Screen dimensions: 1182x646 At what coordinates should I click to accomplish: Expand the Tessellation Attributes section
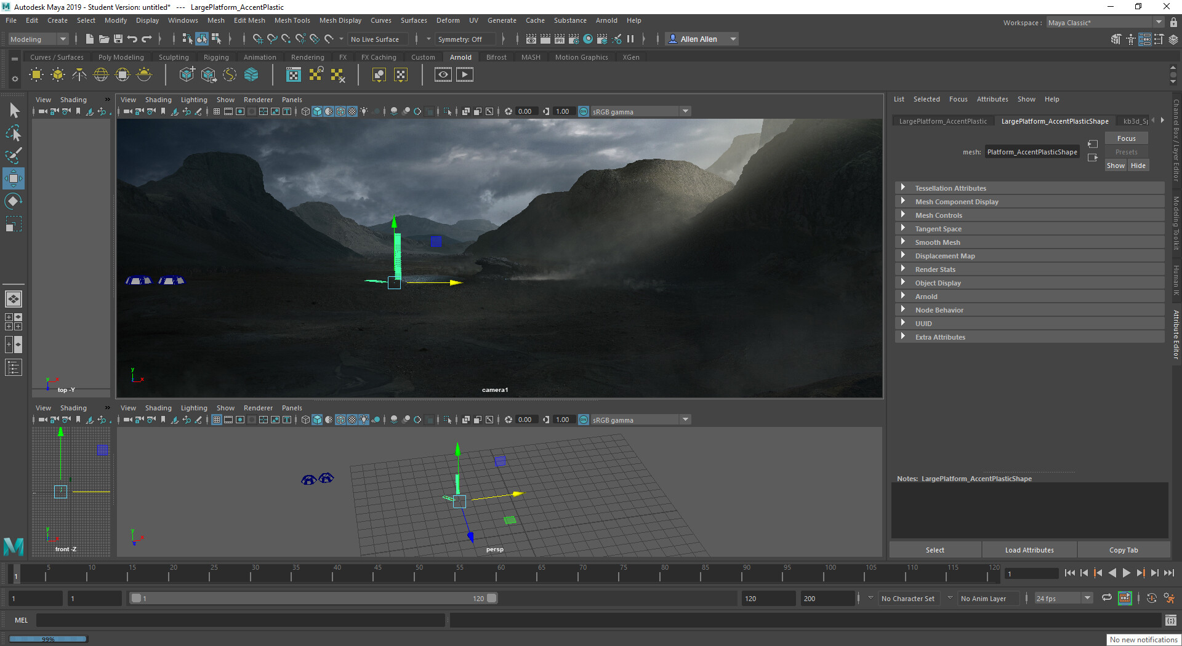coord(1029,188)
